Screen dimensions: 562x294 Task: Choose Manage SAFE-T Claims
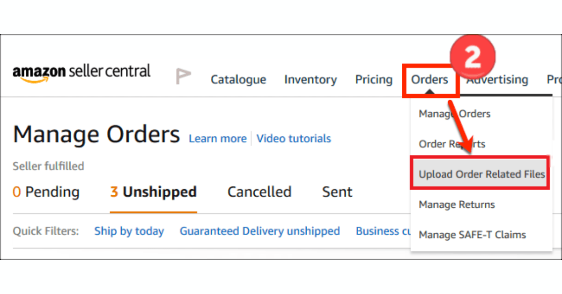(472, 235)
